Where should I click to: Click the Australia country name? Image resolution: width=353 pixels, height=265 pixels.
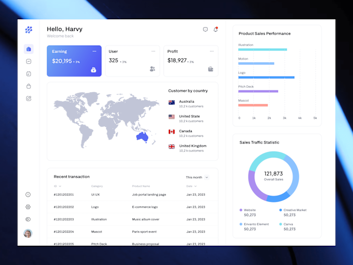click(187, 102)
